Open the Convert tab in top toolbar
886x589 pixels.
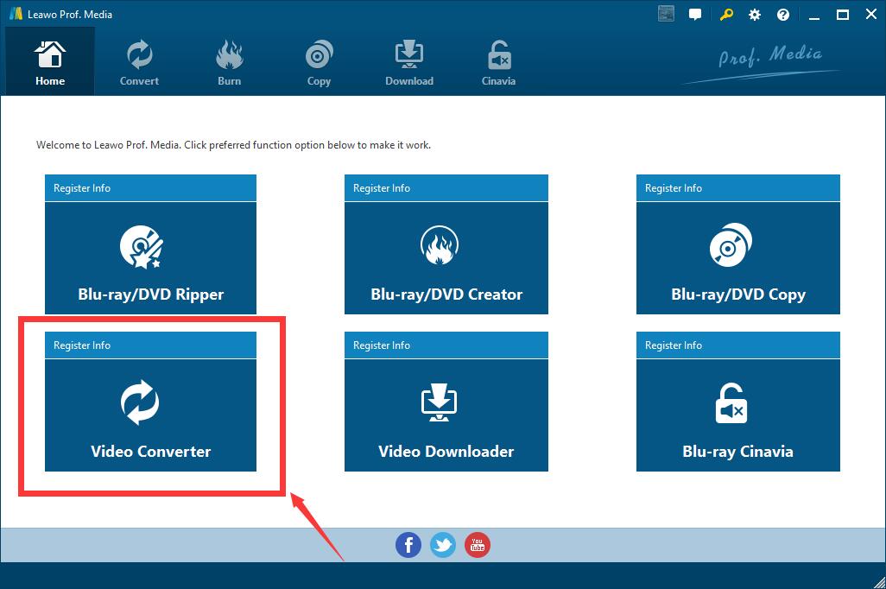coord(139,63)
